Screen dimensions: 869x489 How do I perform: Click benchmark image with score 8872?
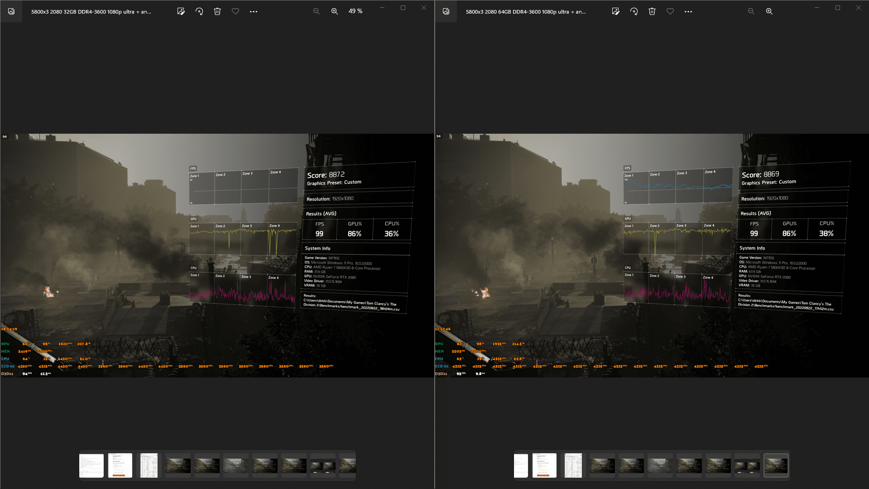pos(217,255)
